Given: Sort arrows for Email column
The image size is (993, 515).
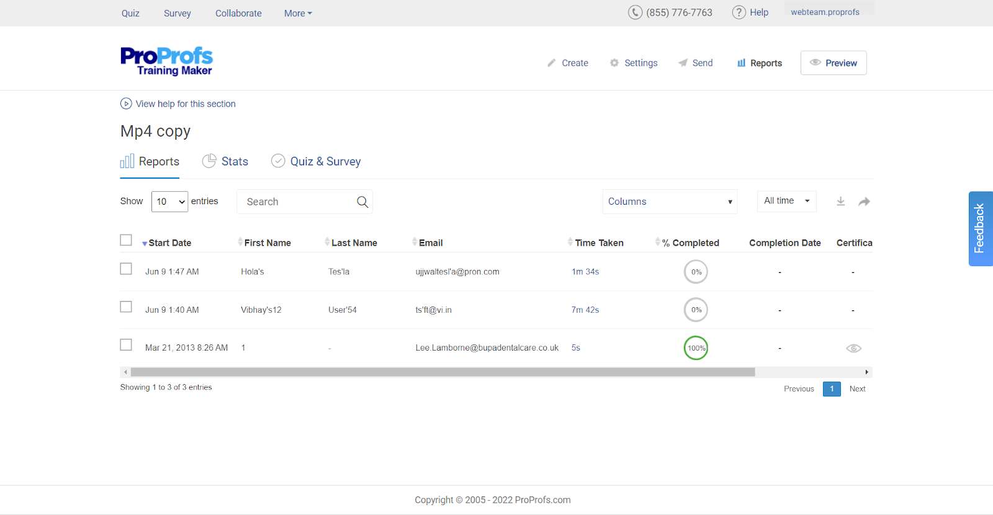Looking at the screenshot, I should coord(415,242).
